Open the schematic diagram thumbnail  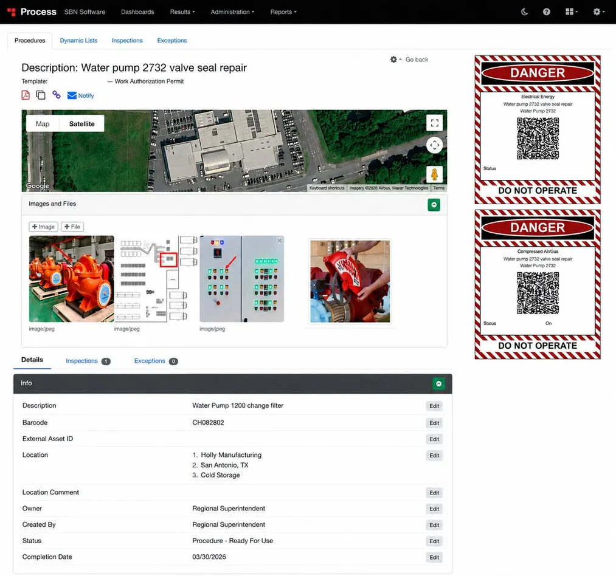[x=156, y=279]
